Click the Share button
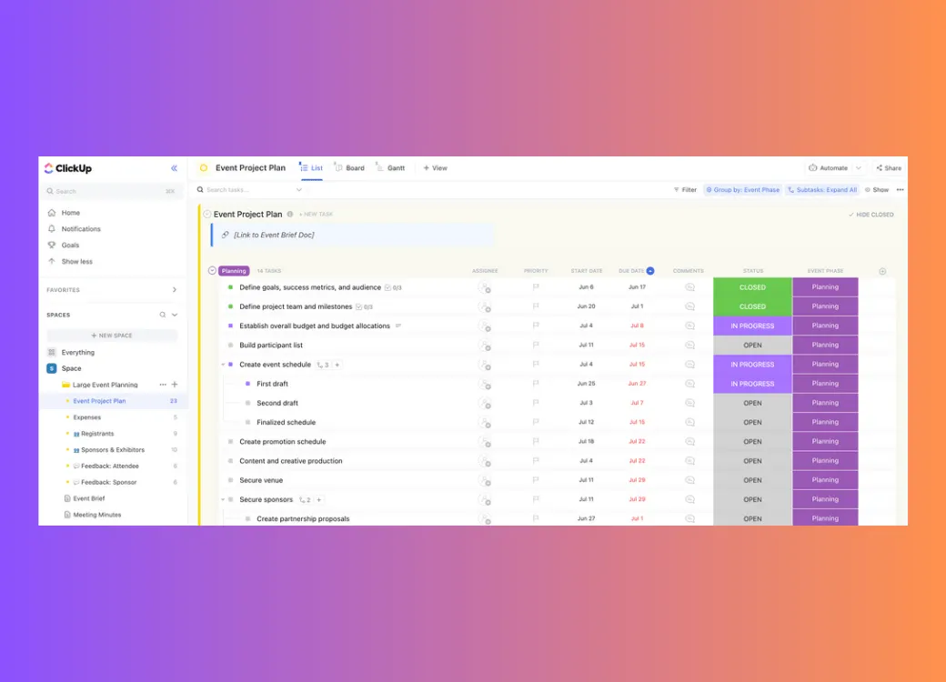Image resolution: width=946 pixels, height=682 pixels. click(x=889, y=168)
